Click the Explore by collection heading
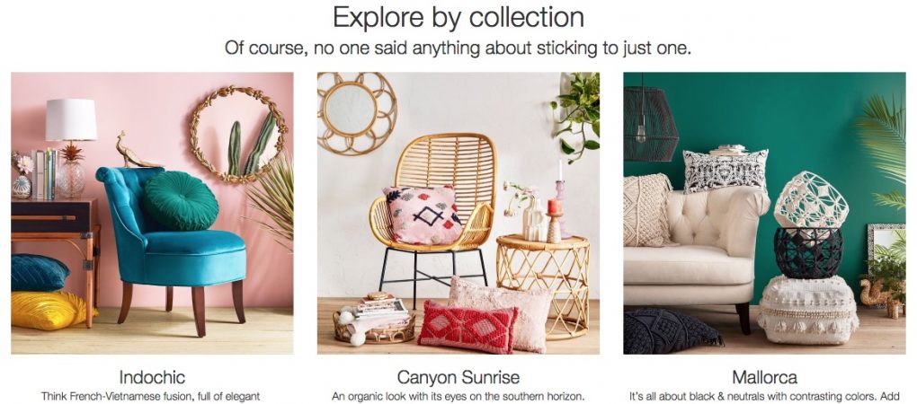The width and height of the screenshot is (917, 404). coord(458,18)
